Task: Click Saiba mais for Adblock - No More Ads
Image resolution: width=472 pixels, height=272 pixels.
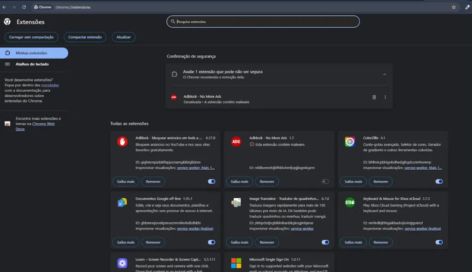Action: click(240, 182)
